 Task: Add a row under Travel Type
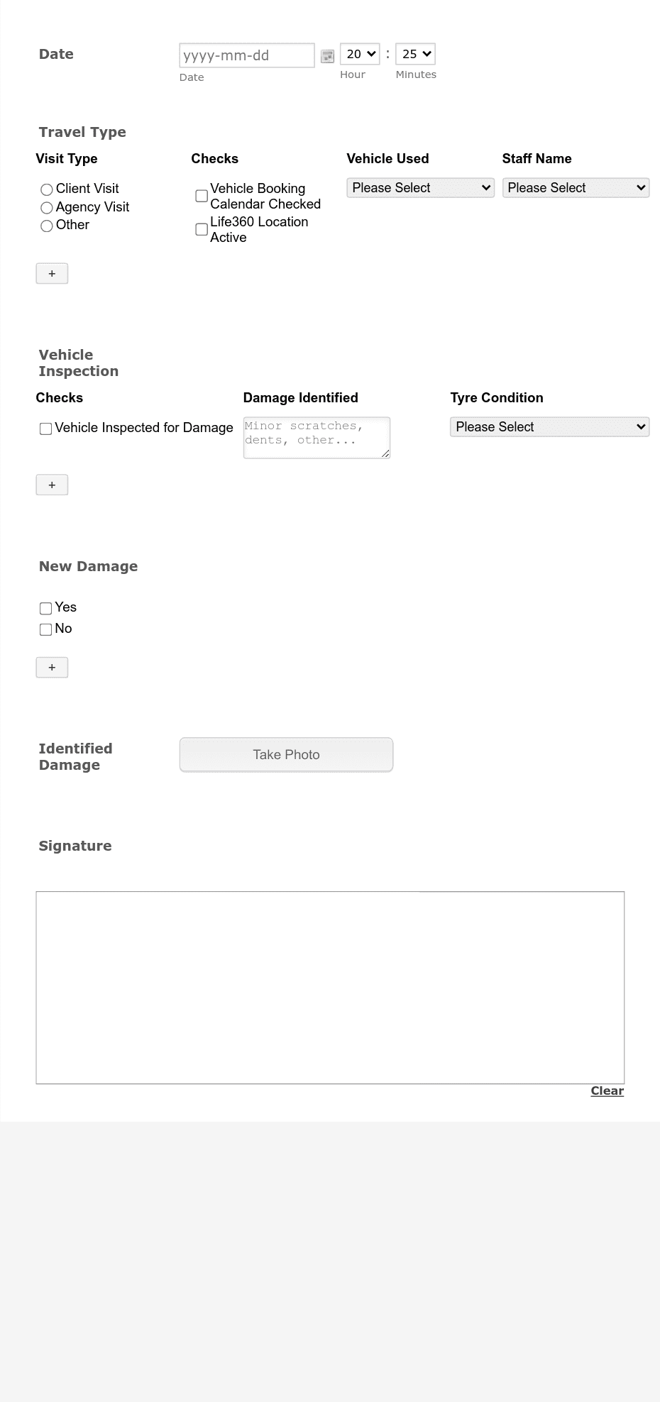[52, 273]
